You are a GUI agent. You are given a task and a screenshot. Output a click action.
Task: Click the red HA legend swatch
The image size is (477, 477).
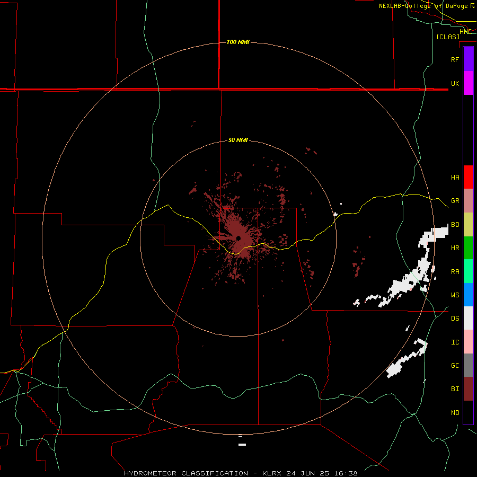click(x=468, y=177)
